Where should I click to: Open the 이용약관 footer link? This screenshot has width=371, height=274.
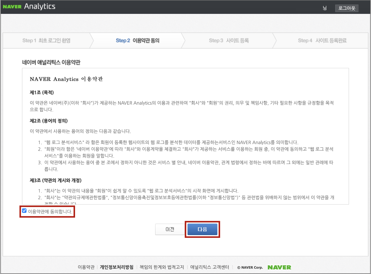(86, 267)
